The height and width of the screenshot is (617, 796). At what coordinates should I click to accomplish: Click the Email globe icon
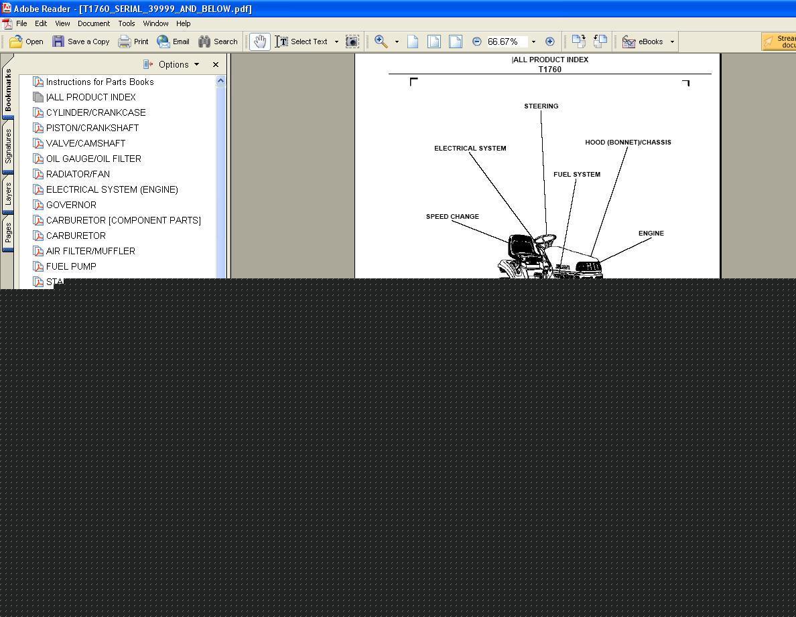(163, 41)
